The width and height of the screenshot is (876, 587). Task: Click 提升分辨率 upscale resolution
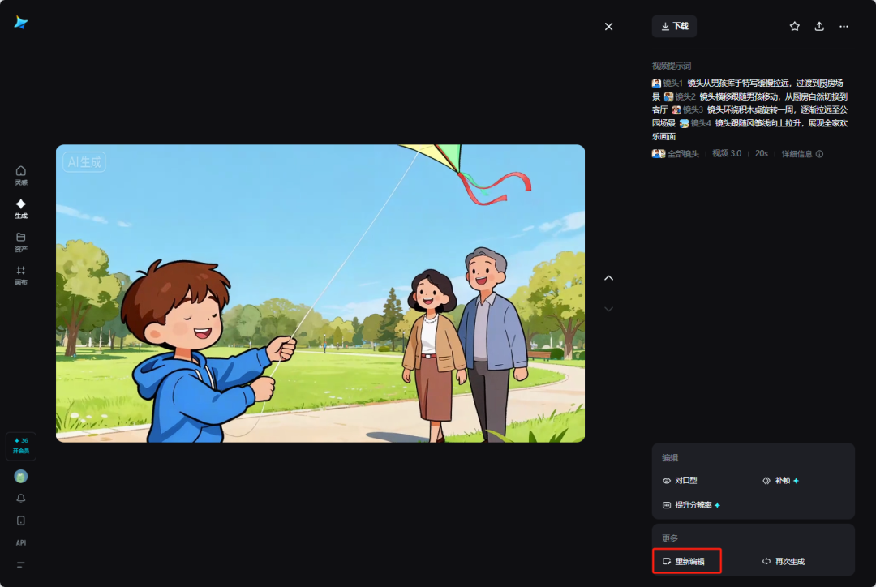pyautogui.click(x=691, y=505)
